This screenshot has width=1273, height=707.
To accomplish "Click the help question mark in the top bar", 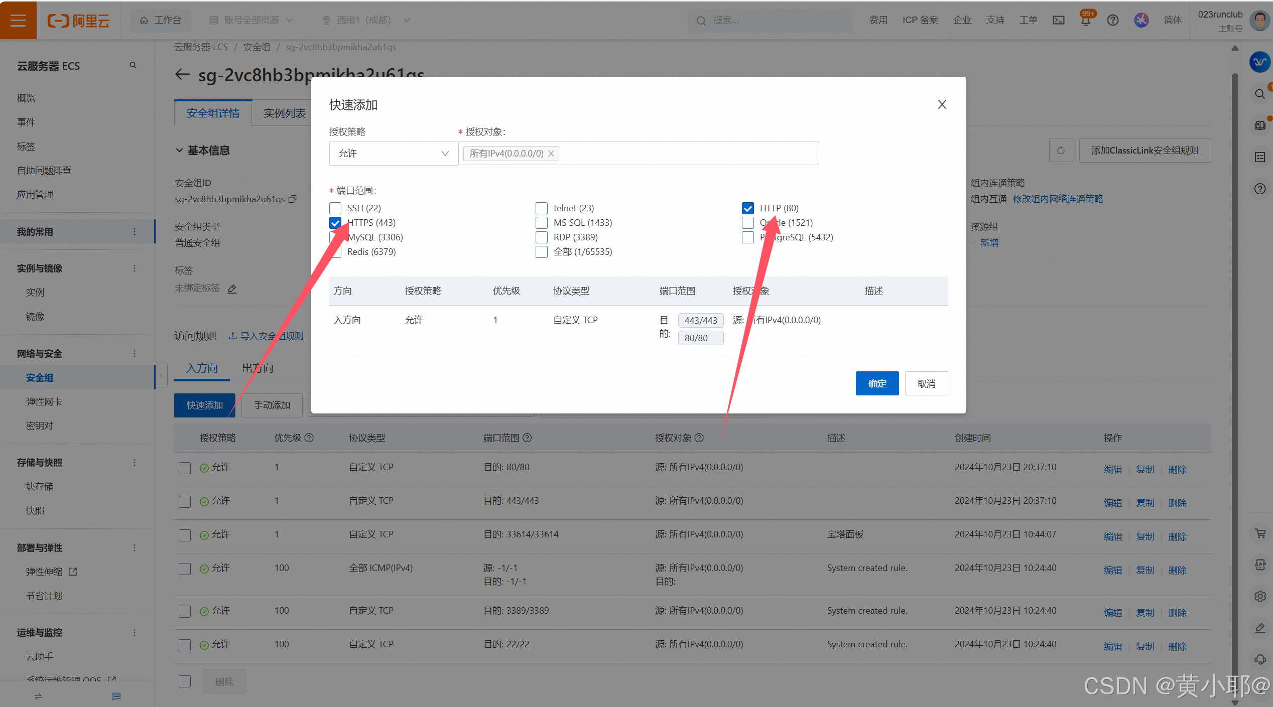I will (x=1113, y=20).
